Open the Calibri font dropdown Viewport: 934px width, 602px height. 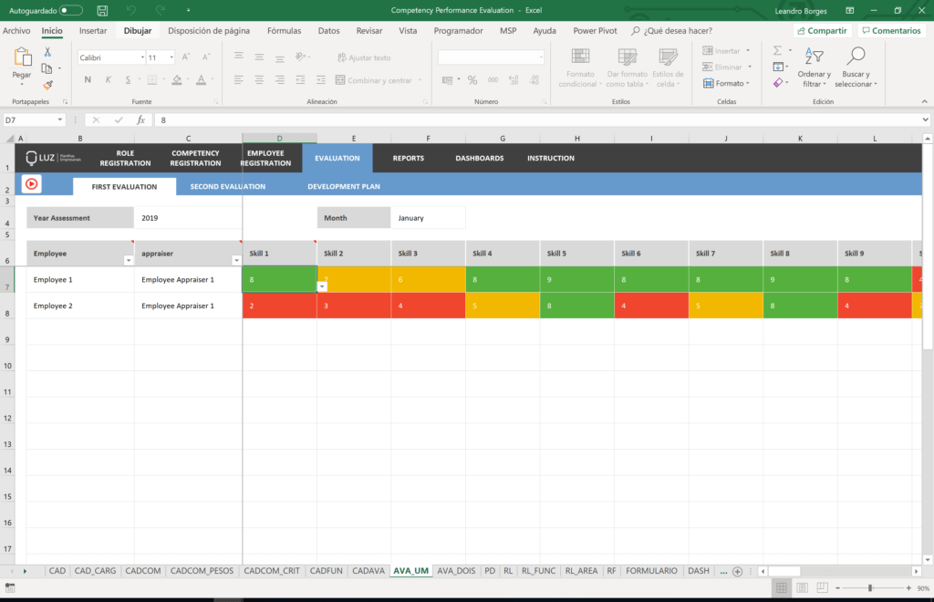coord(141,57)
